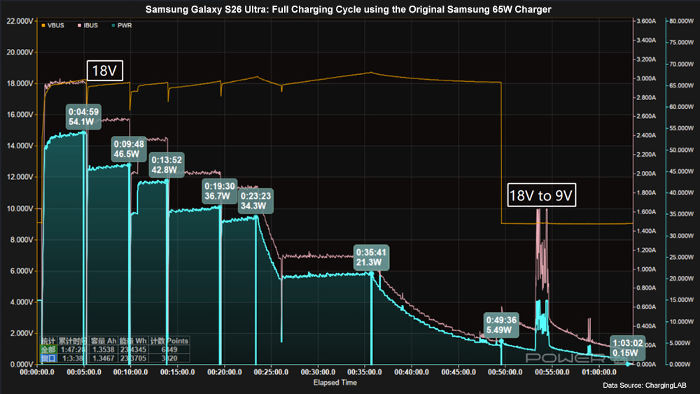Click the 0:04:59 54.1W marker label

pos(84,116)
